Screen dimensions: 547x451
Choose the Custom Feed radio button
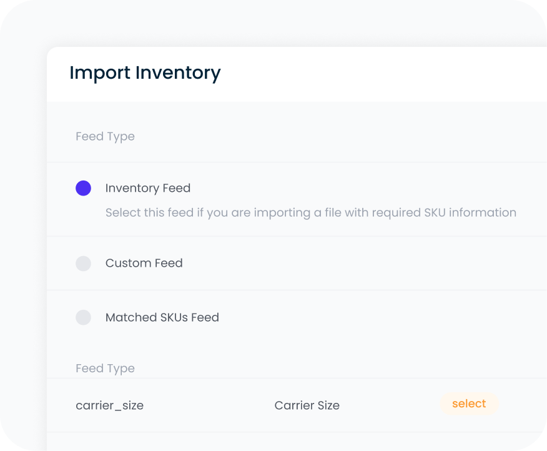[83, 263]
